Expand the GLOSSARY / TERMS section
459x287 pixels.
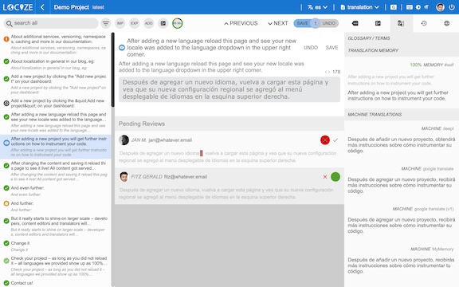point(402,38)
